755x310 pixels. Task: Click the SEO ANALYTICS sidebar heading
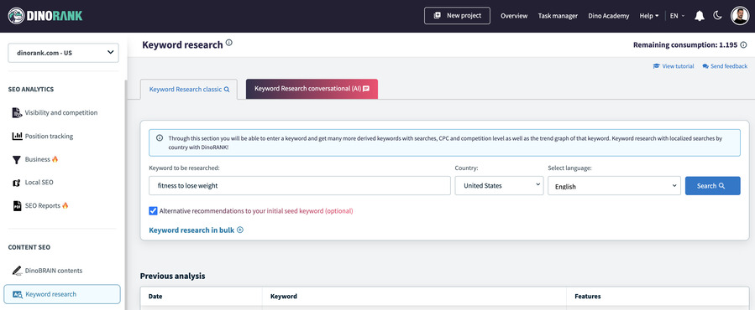[x=31, y=90]
